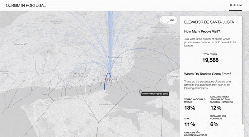Viewport: 249px width, 137px height.
Task: Click the "How Many People Visit?" heading
Action: (x=202, y=31)
